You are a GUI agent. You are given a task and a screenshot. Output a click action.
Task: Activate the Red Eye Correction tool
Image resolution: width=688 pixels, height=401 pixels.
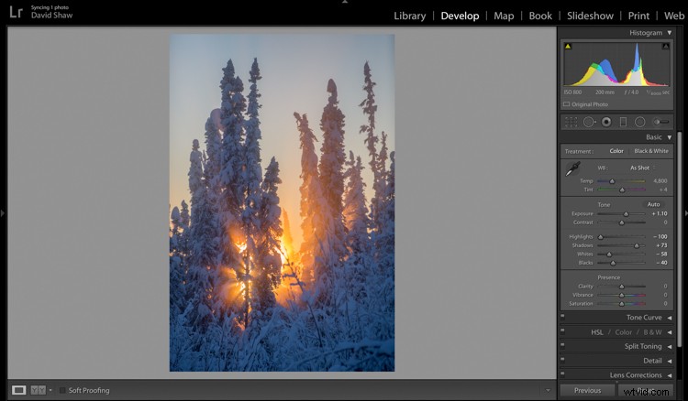[606, 122]
